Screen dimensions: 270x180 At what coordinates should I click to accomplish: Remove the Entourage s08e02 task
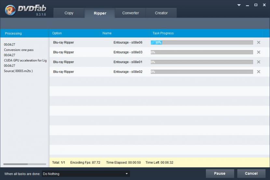click(x=259, y=72)
